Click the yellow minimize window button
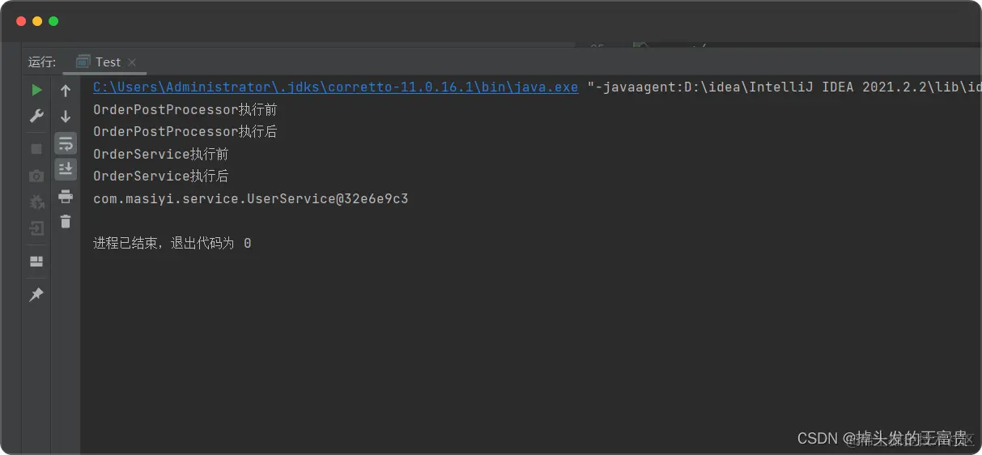The image size is (982, 455). tap(37, 21)
